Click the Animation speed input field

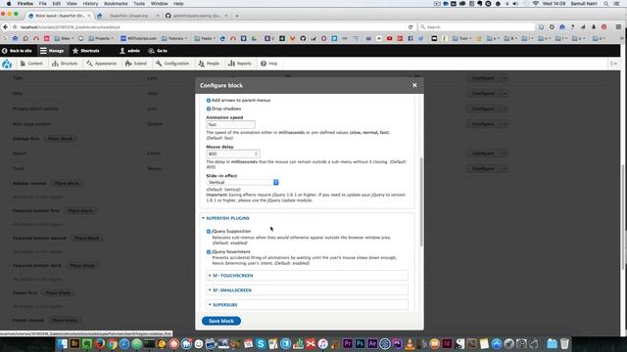pos(231,124)
